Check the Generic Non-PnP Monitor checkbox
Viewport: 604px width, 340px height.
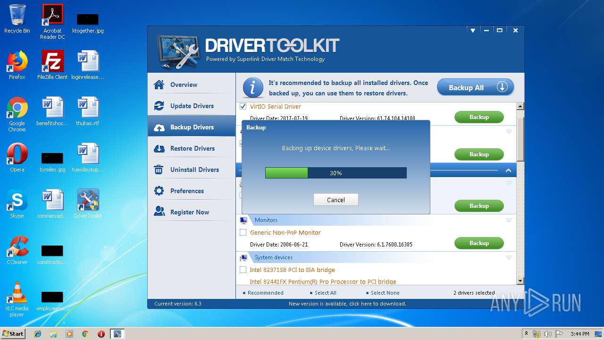tap(243, 232)
